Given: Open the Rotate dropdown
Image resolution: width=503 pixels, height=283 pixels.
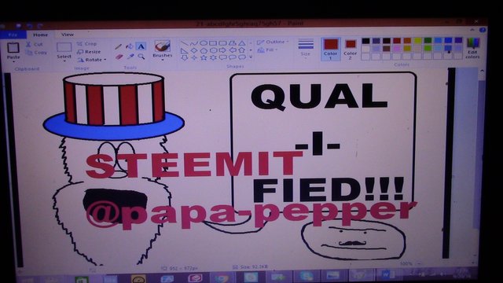Looking at the screenshot, I should click(x=92, y=60).
